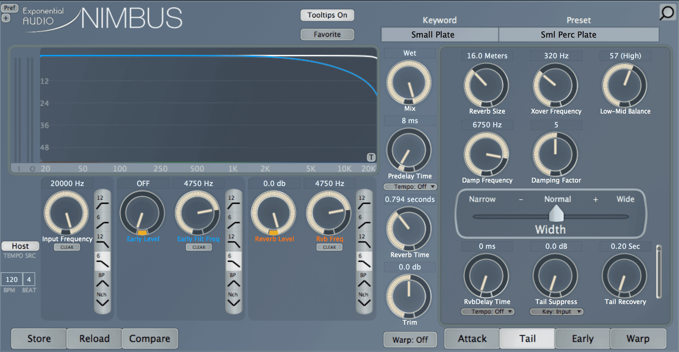Image resolution: width=679 pixels, height=352 pixels.
Task: Click the Predelay Time knob
Action: tap(409, 150)
